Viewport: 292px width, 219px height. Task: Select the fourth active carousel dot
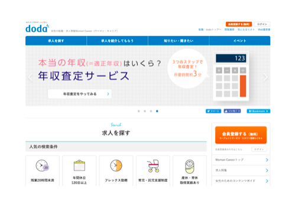157,111
